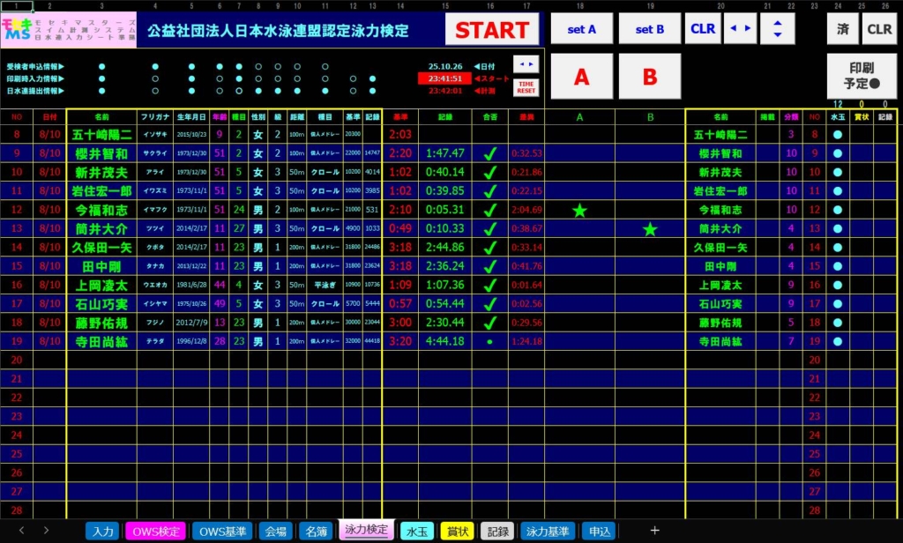Click the green star in column B
This screenshot has width=903, height=543.
coord(650,229)
